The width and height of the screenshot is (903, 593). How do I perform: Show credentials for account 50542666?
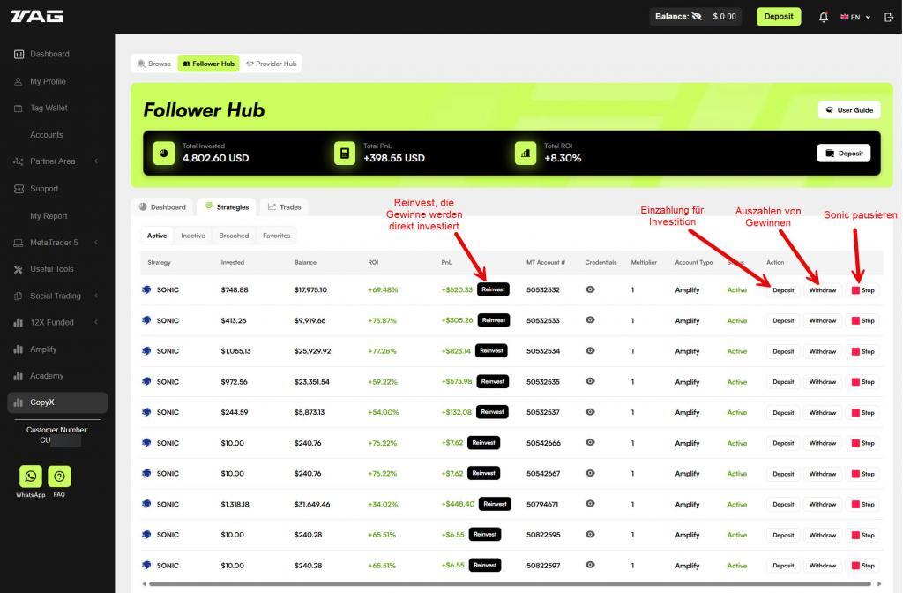590,443
